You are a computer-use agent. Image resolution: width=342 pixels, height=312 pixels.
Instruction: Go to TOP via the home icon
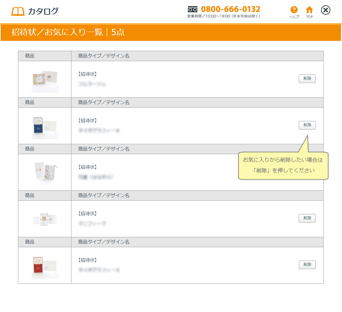(x=309, y=10)
